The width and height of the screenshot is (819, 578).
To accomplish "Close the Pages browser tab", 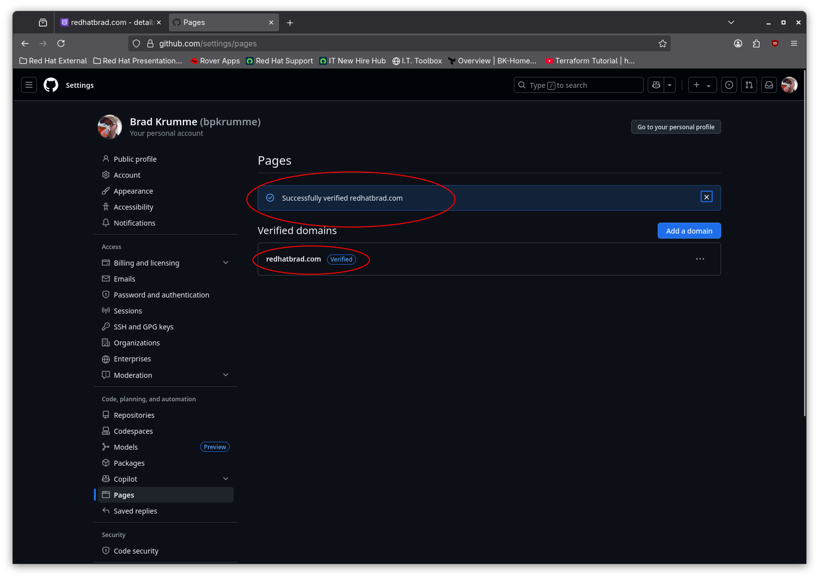I will [x=271, y=22].
